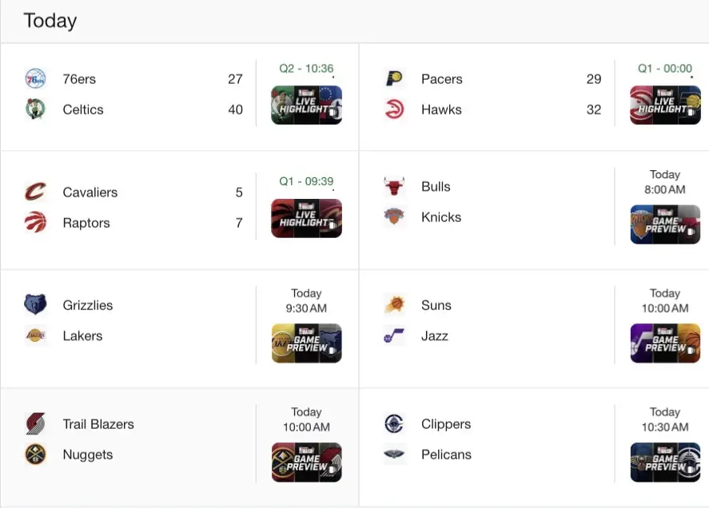Click the Hawks team logo
Viewport: 709px width, 508px height.
coord(394,109)
